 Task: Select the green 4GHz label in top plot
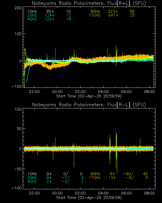pos(32,19)
